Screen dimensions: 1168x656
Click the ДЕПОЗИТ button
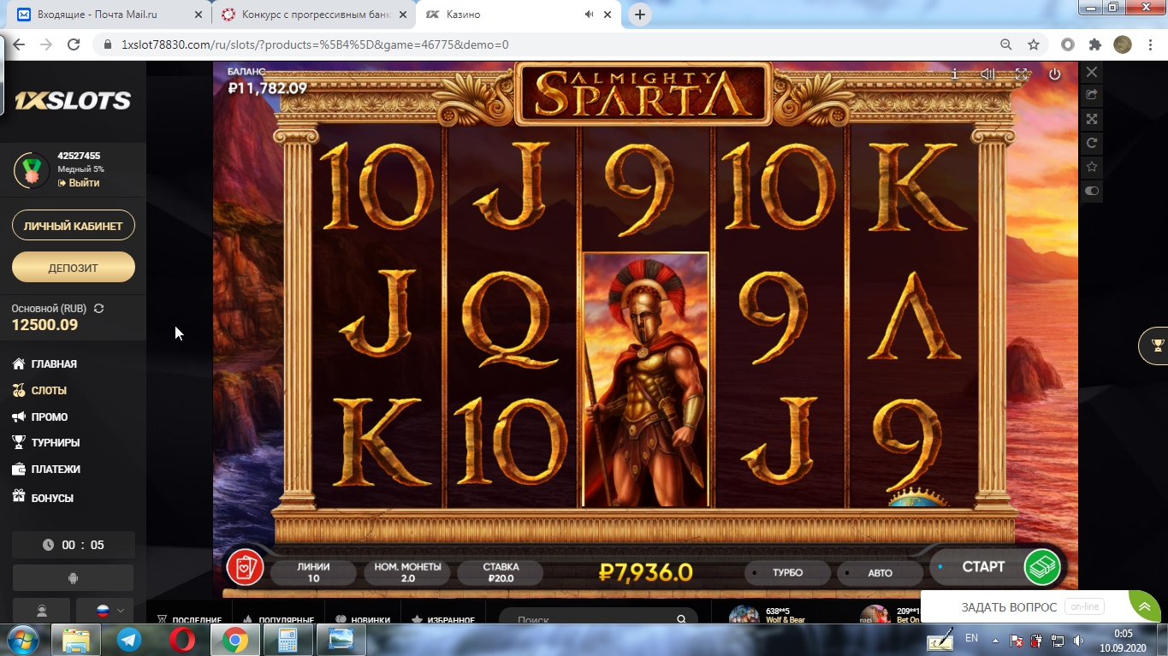pyautogui.click(x=74, y=267)
